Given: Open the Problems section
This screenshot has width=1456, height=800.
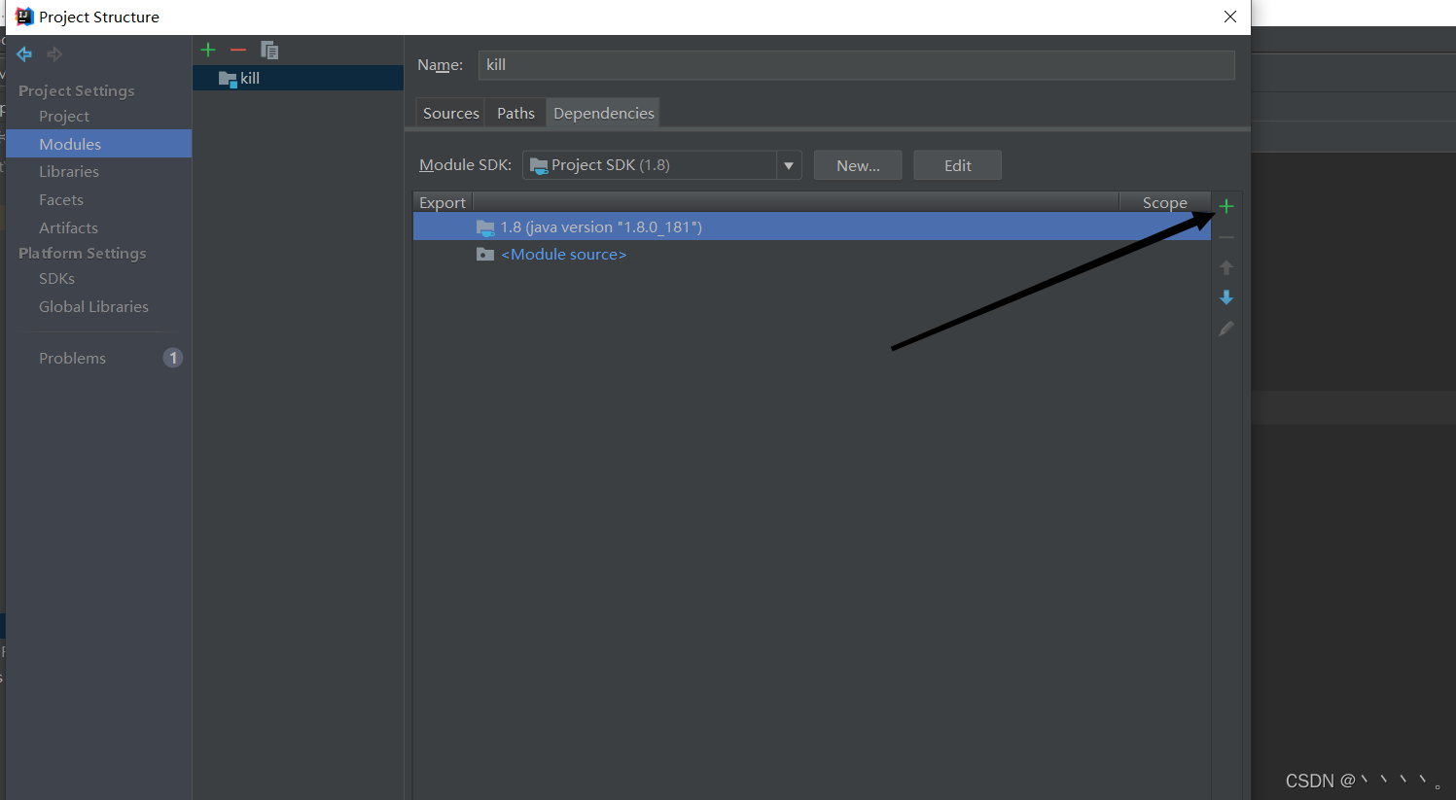Looking at the screenshot, I should pos(72,358).
